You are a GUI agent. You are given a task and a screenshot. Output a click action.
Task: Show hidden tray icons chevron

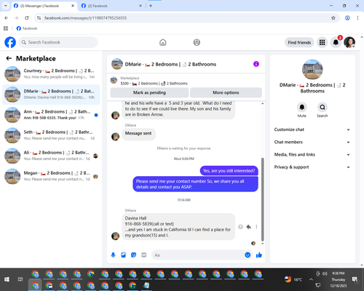[x=311, y=279]
